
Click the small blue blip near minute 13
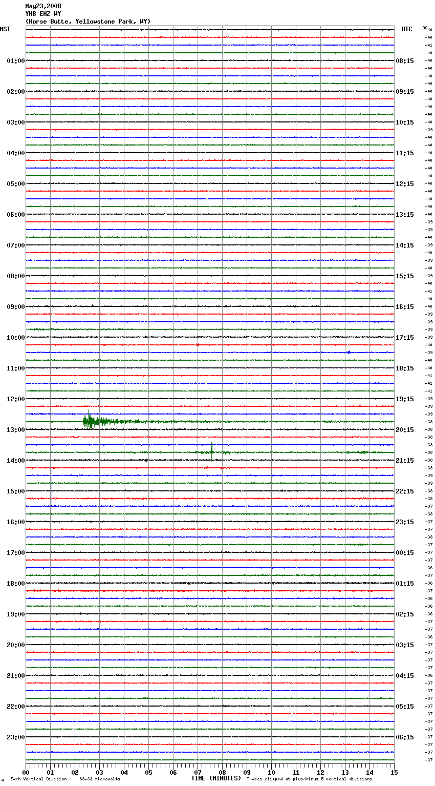click(349, 352)
